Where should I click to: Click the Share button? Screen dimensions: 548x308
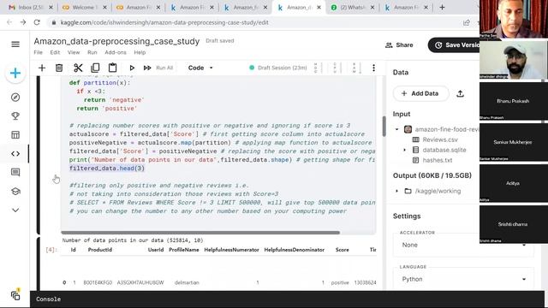tap(399, 45)
